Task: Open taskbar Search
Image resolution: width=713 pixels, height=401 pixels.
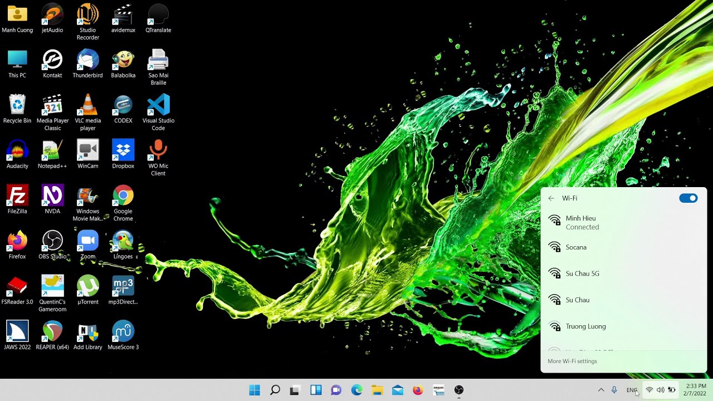Action: tap(275, 390)
